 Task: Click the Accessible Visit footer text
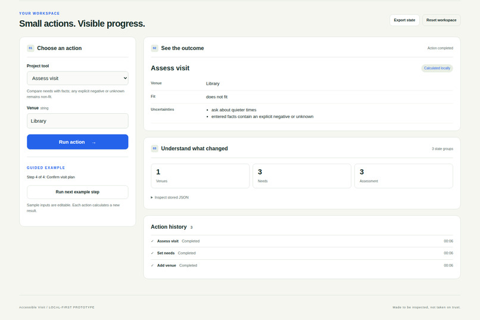(x=57, y=307)
